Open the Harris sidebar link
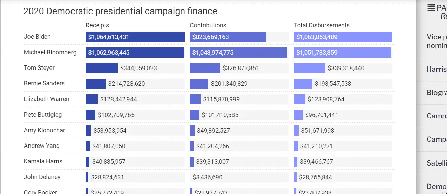 pyautogui.click(x=436, y=70)
